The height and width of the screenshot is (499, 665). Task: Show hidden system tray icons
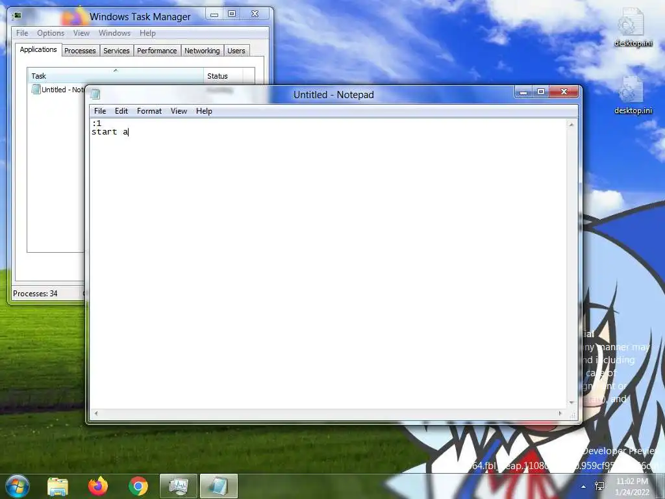coord(584,487)
